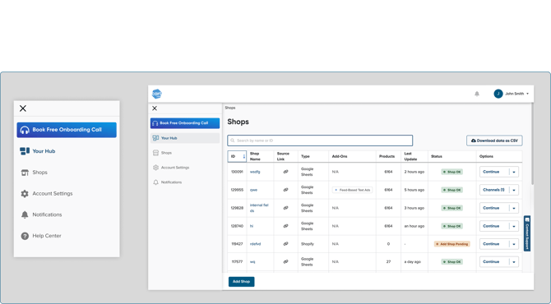This screenshot has width=551, height=304.
Task: Click the gear icon in small sidebar
Action: [155, 168]
